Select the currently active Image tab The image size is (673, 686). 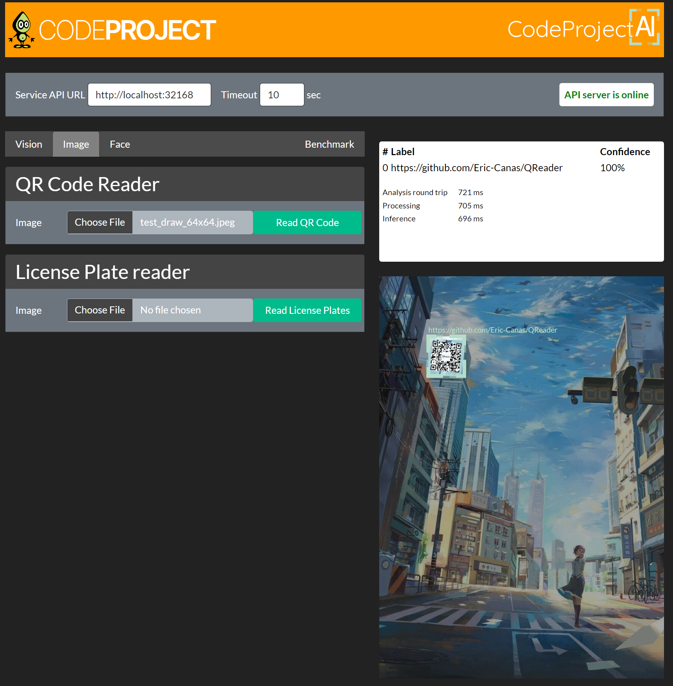pos(76,144)
